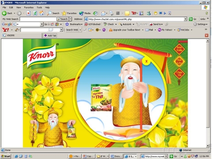Click the My Web Search button
Screen dimensions: 212x159
point(63,19)
